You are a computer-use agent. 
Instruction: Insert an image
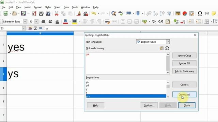click(x=178, y=14)
